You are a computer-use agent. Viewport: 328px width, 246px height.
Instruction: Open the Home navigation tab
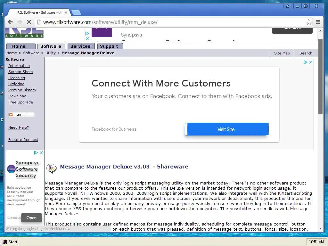click(21, 46)
